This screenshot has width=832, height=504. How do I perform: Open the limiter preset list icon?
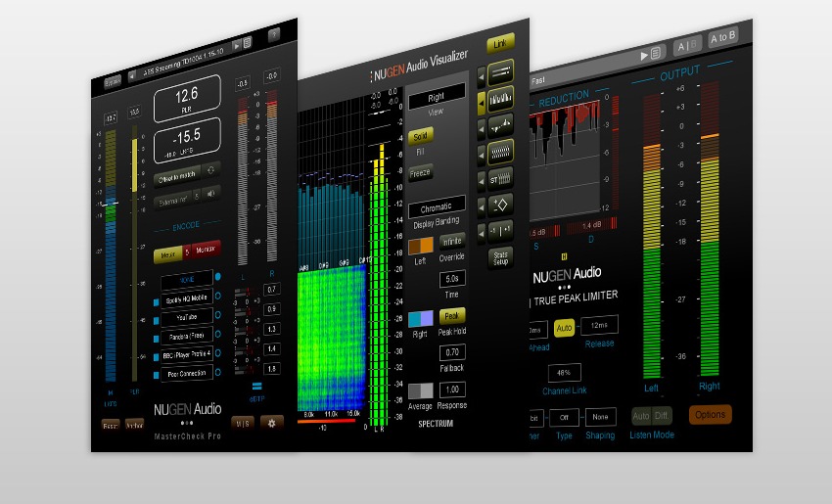pyautogui.click(x=656, y=53)
